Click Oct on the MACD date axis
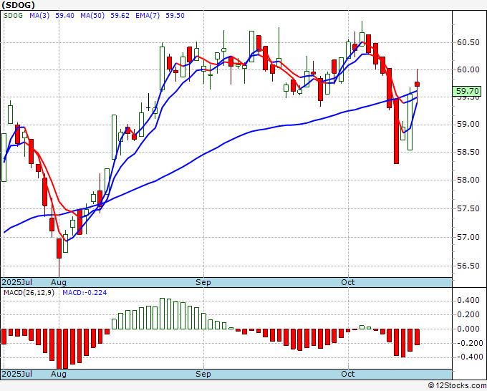Screen dimensions: 487x391 click(x=347, y=374)
